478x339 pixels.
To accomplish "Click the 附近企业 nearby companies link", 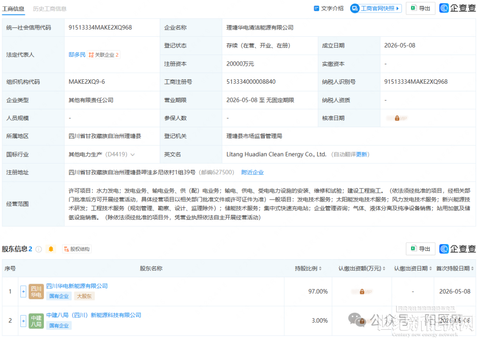I will coord(252,172).
